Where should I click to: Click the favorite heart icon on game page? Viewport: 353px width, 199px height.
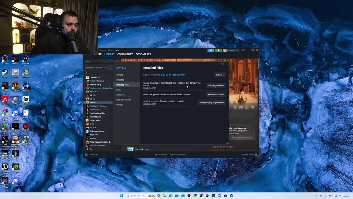pos(252,107)
